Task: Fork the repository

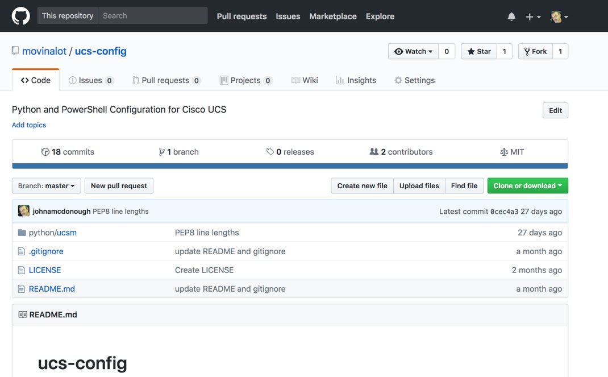Action: click(x=535, y=51)
